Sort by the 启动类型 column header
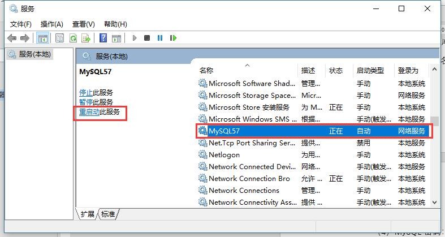Screen dimensions: 445x237 click(370, 71)
